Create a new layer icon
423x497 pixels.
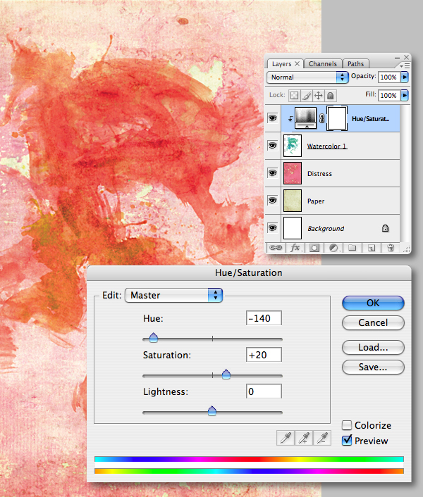[x=372, y=248]
